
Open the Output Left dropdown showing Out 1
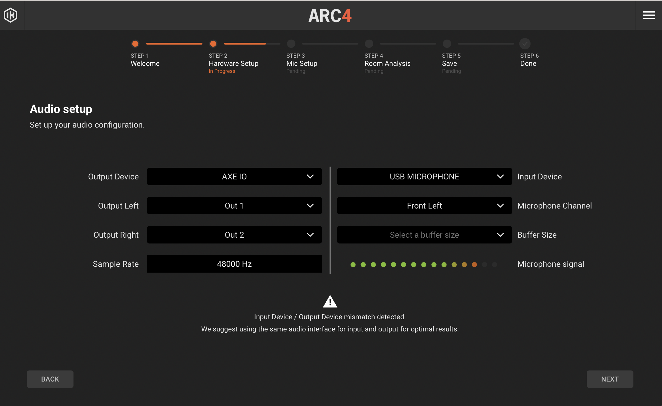click(x=234, y=206)
